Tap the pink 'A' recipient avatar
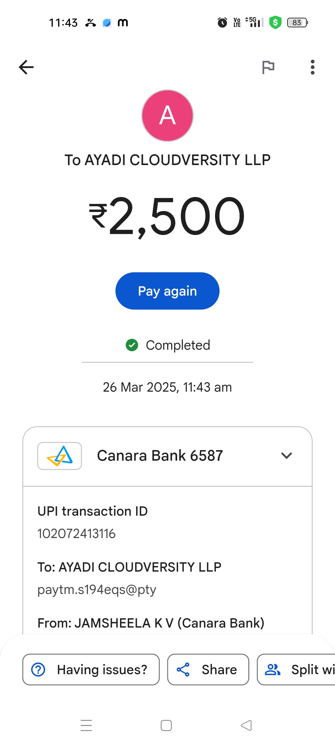Viewport: 335px width, 746px height. (167, 116)
